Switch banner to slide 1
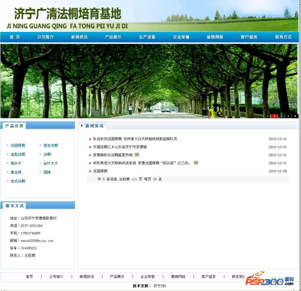 [267, 116]
